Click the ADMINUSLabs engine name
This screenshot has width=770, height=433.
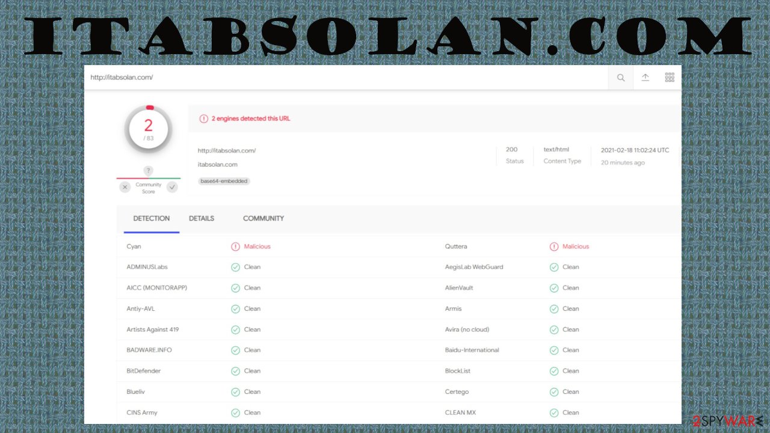(x=147, y=267)
